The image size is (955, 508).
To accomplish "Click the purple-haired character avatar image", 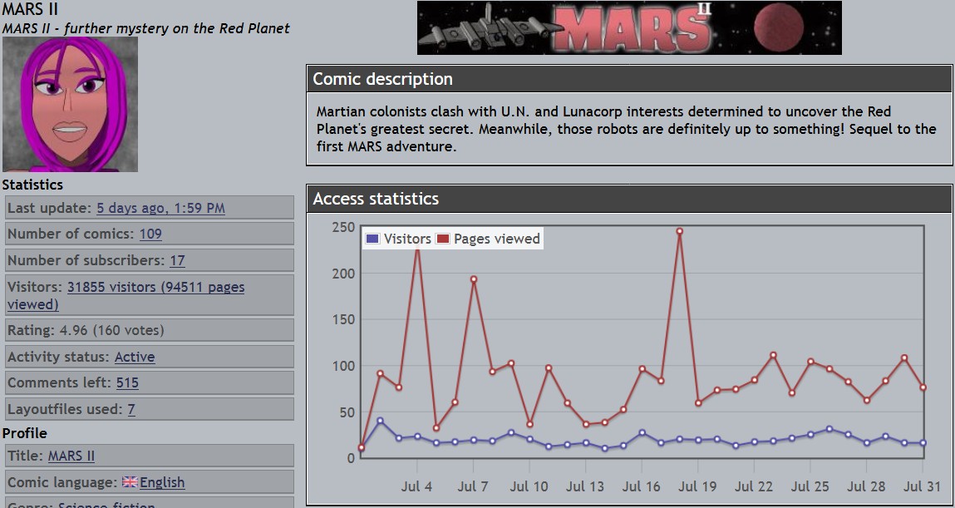I will (x=70, y=105).
